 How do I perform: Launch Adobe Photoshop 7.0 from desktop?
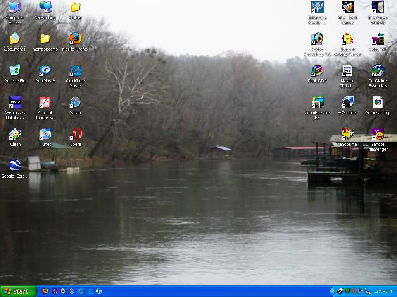click(317, 39)
